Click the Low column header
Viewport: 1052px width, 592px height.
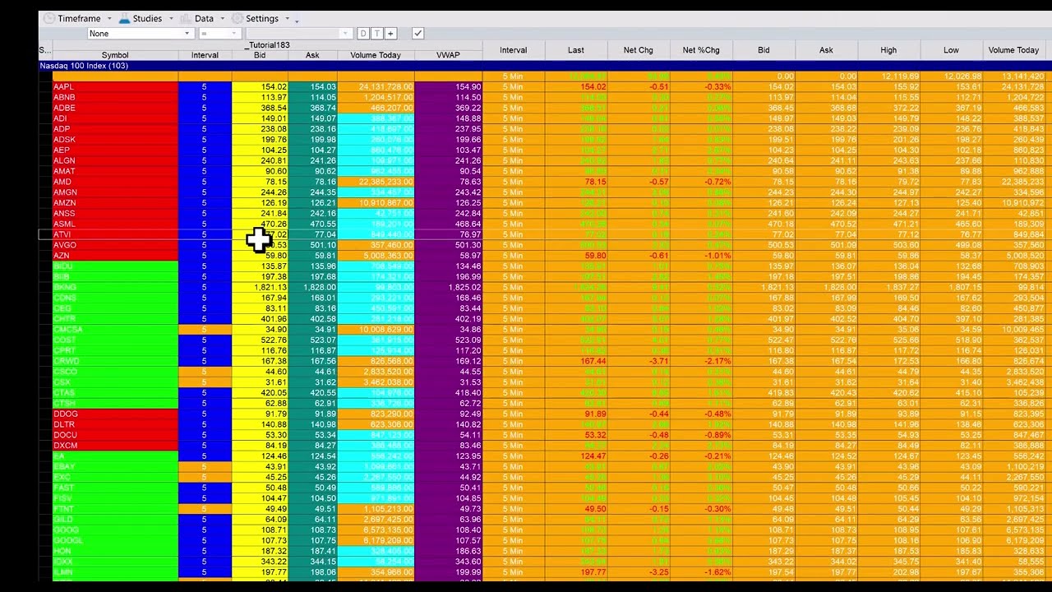951,50
